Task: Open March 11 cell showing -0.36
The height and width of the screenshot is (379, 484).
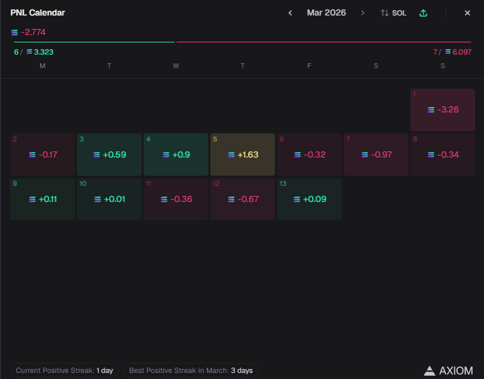Action: point(176,199)
